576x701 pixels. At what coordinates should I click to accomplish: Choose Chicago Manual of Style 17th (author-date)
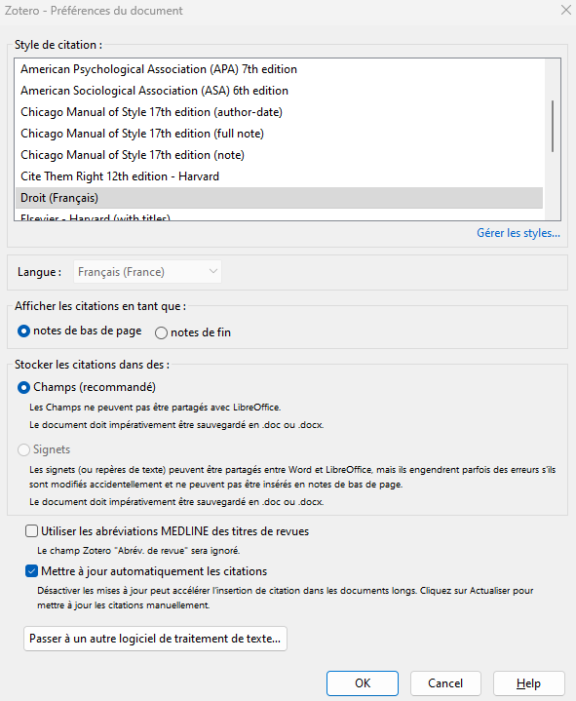(x=280, y=112)
